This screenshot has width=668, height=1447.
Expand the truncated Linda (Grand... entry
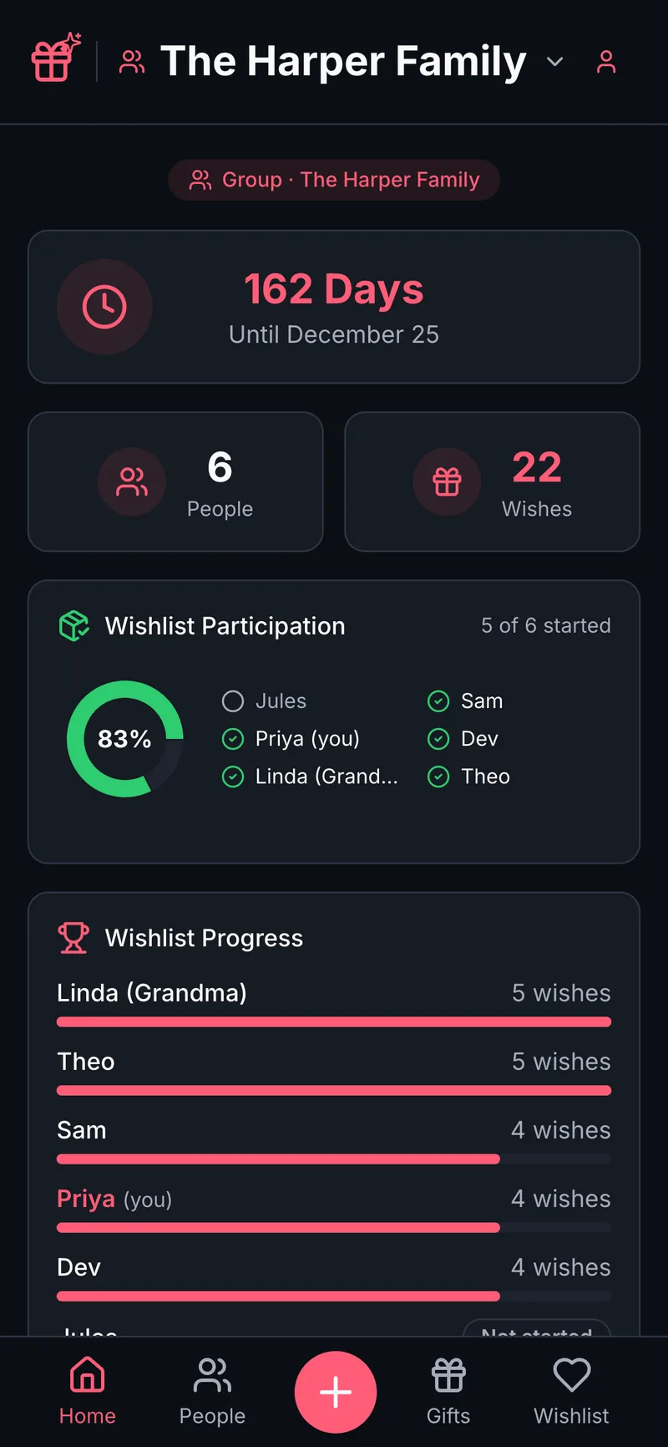[326, 777]
